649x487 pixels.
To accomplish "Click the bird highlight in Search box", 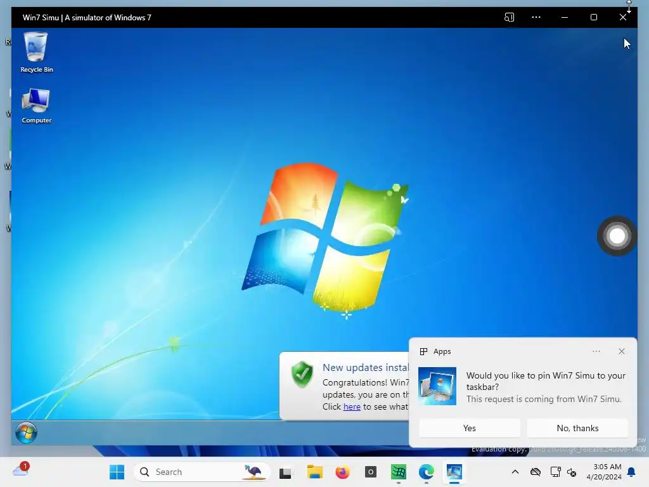I will 254,472.
